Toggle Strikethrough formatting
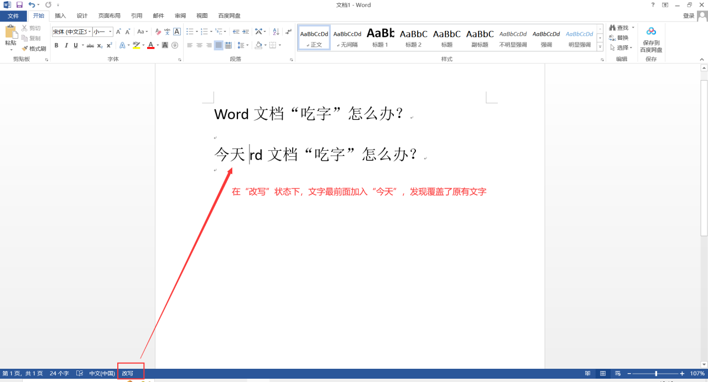The image size is (708, 382). [x=90, y=45]
